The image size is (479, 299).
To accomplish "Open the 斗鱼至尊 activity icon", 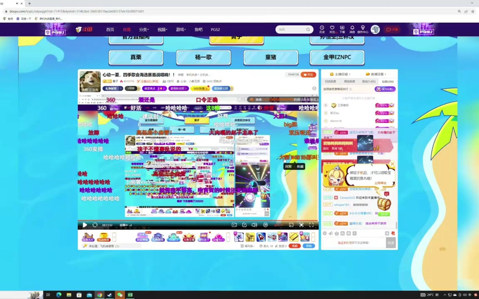I will point(189,237).
